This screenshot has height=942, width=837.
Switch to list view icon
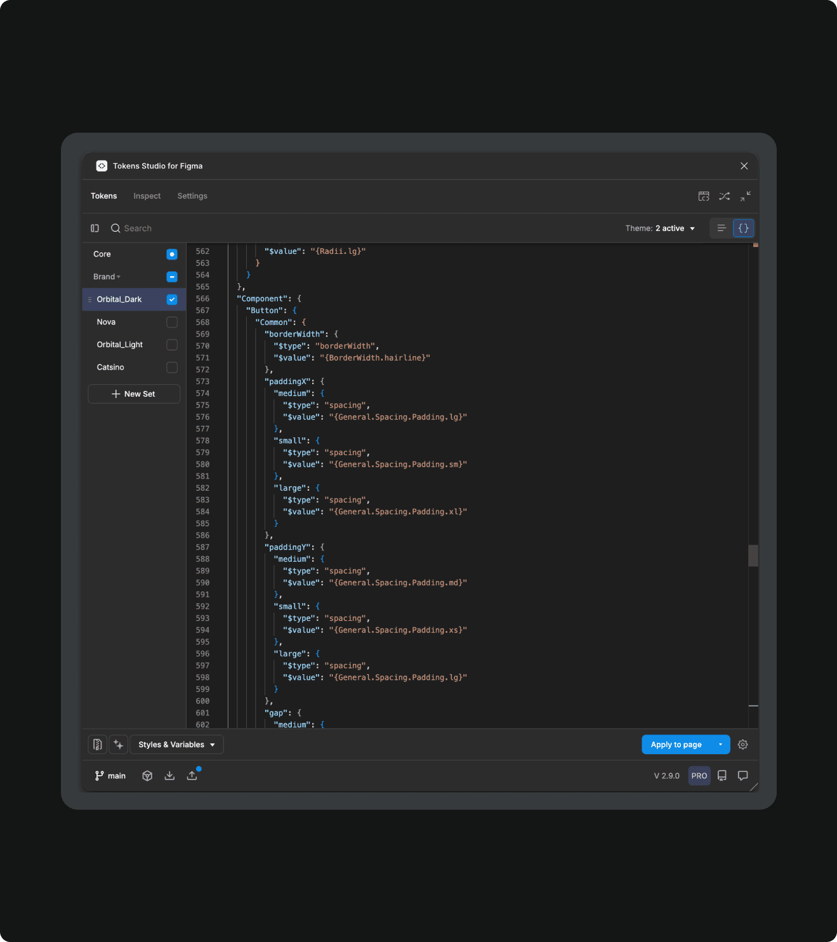(x=722, y=229)
